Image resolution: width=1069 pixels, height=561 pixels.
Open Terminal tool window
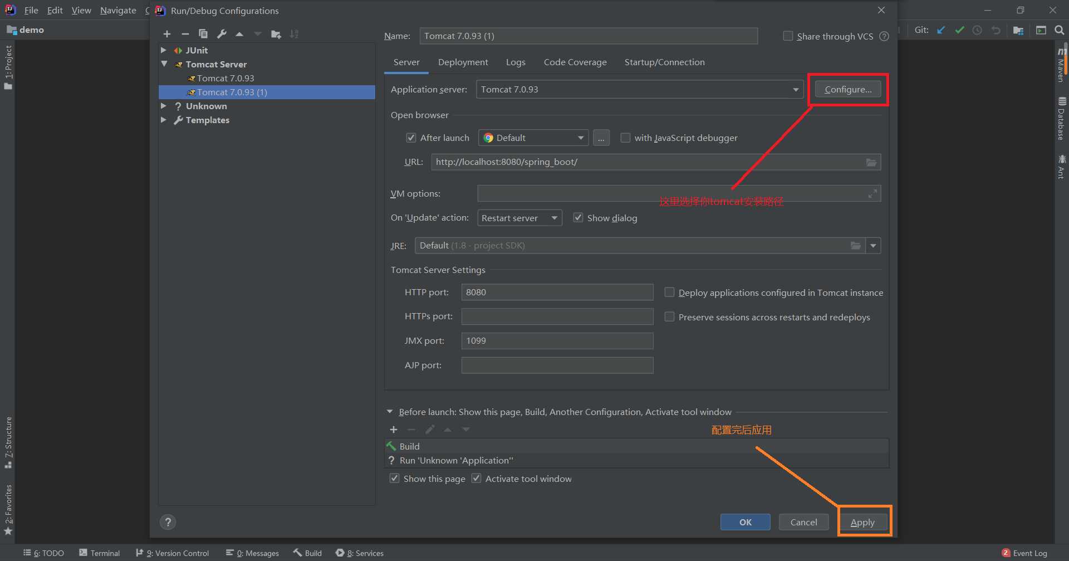click(x=99, y=553)
